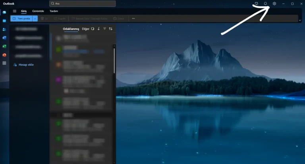Click the Yeni posta button
The image size is (305, 164).
[x=21, y=19]
